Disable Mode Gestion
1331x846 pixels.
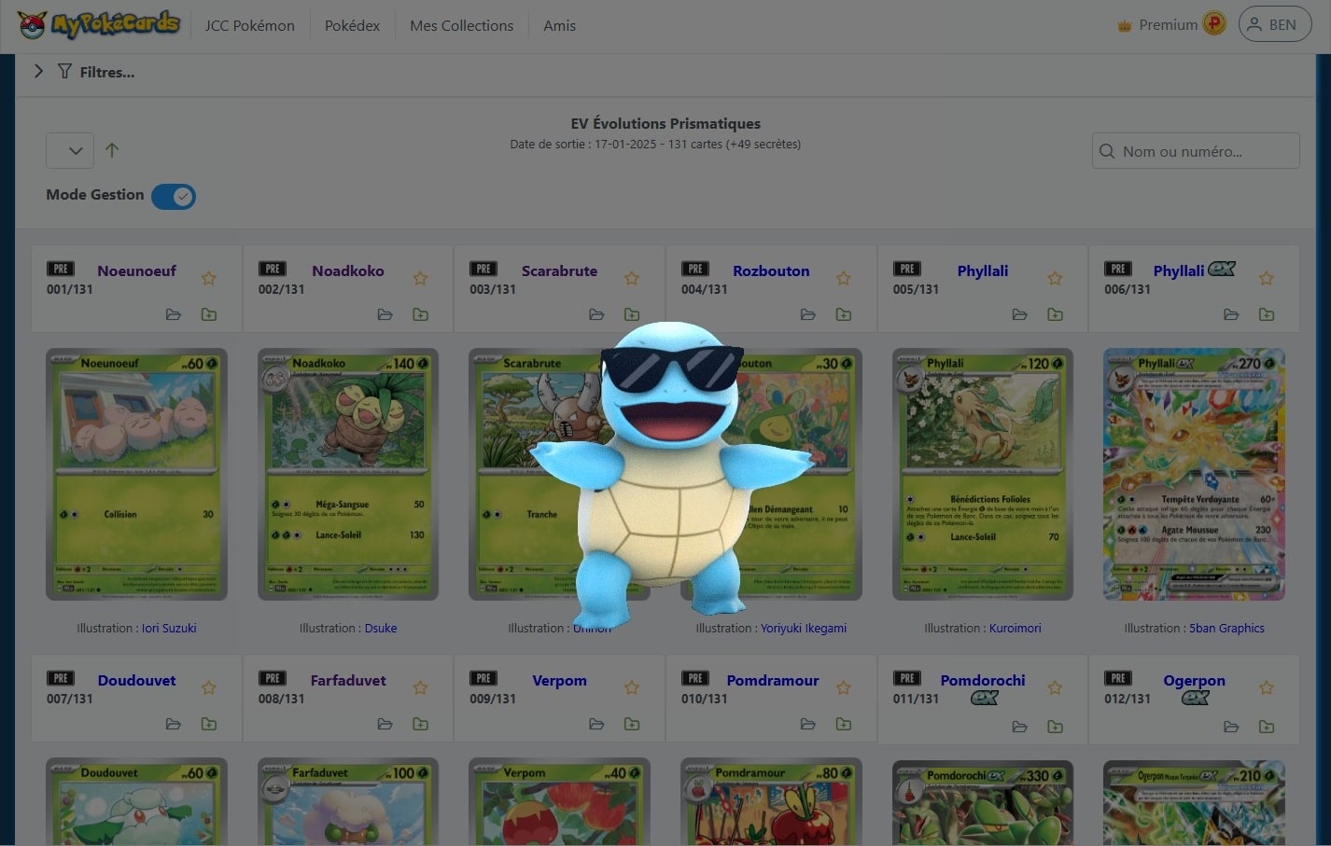coord(174,197)
